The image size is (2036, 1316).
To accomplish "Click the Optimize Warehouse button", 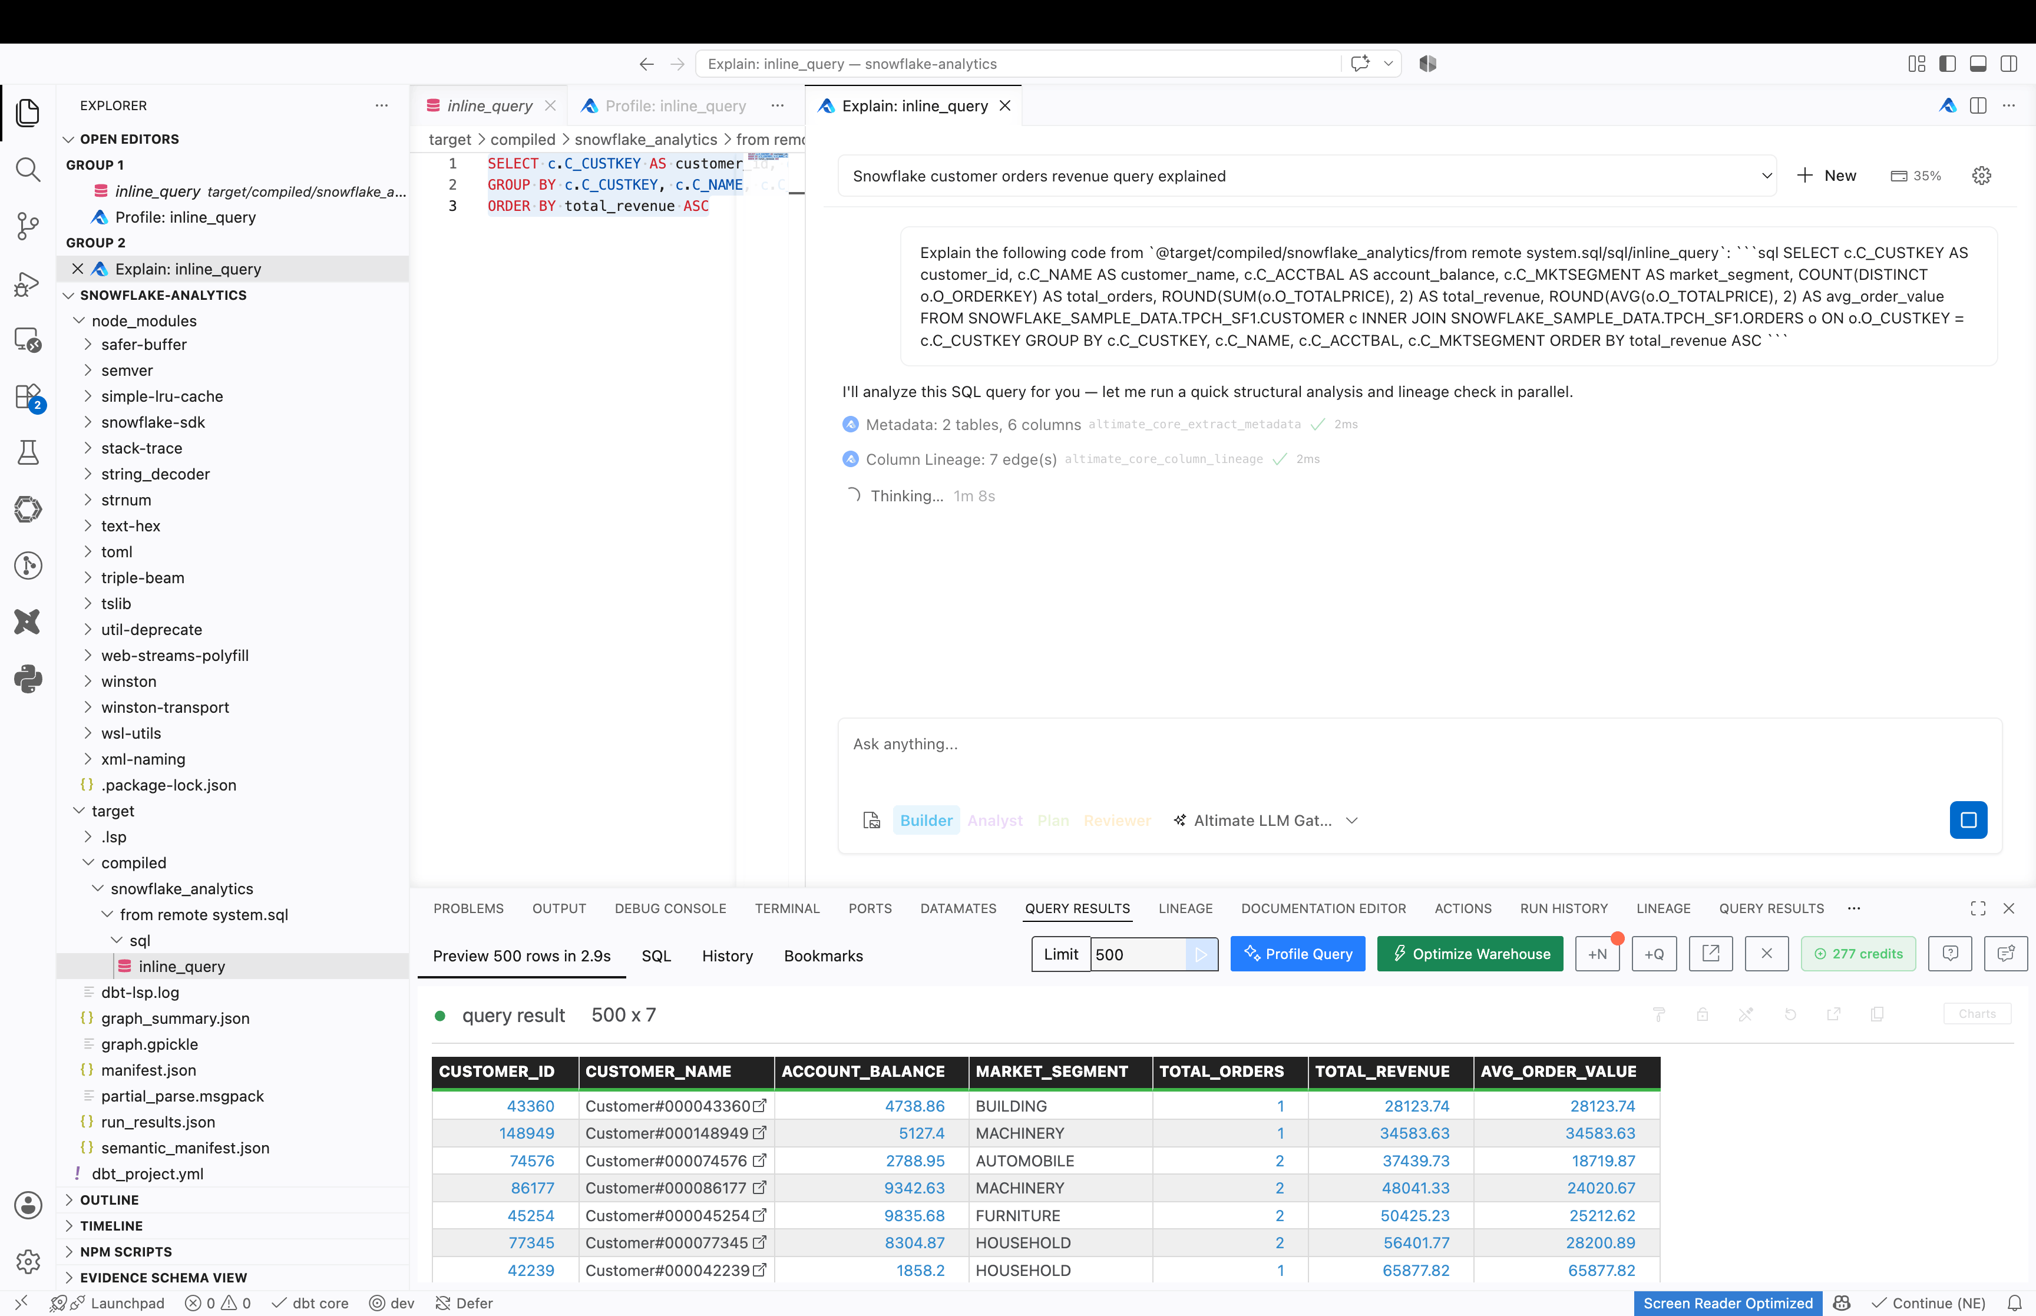I will coord(1469,954).
